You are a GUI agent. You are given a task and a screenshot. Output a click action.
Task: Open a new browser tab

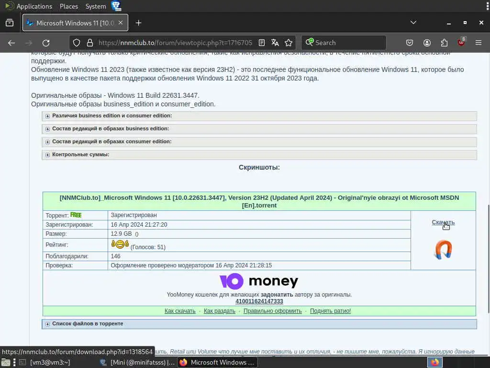pos(138,23)
